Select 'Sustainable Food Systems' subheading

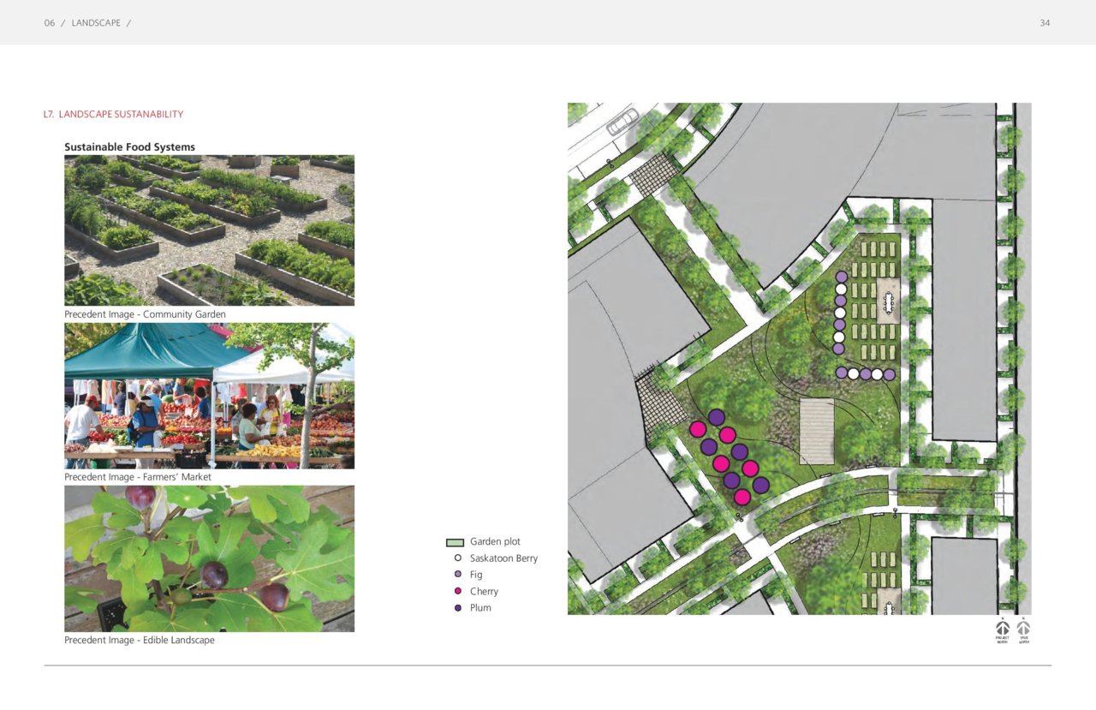click(x=129, y=147)
